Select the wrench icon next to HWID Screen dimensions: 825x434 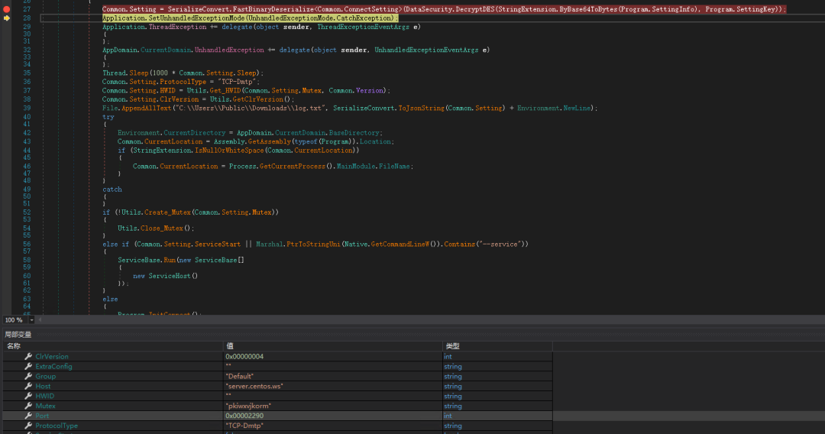(x=28, y=397)
